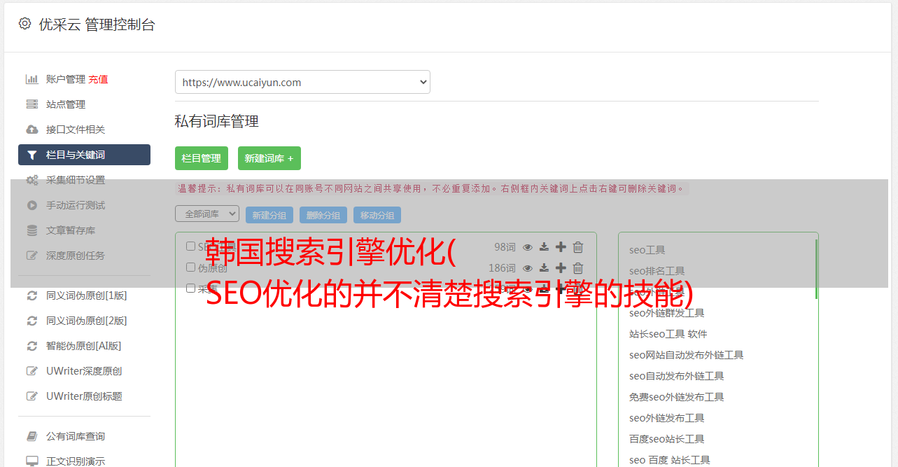Open 公有词库查询 in the sidebar
The width and height of the screenshot is (898, 467).
coord(76,436)
